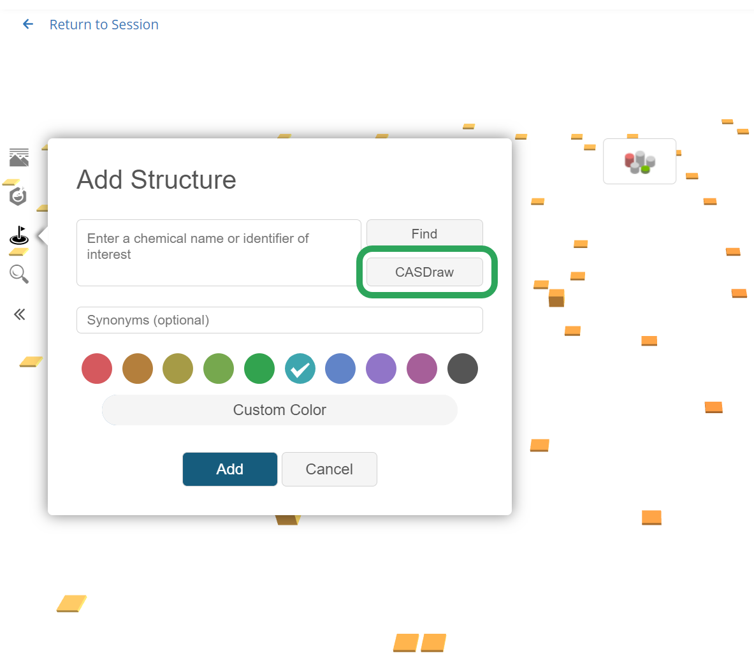Viewport: 754px width, 665px height.
Task: Pick the magenta color swatch
Action: coord(422,369)
